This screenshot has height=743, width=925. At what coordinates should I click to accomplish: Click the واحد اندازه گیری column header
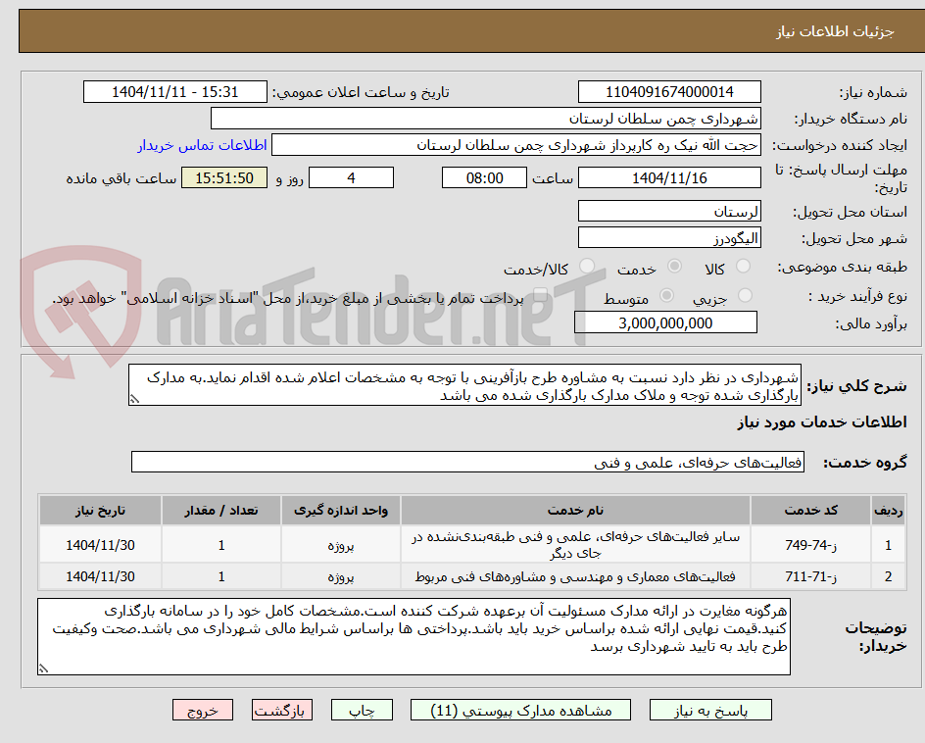click(341, 511)
